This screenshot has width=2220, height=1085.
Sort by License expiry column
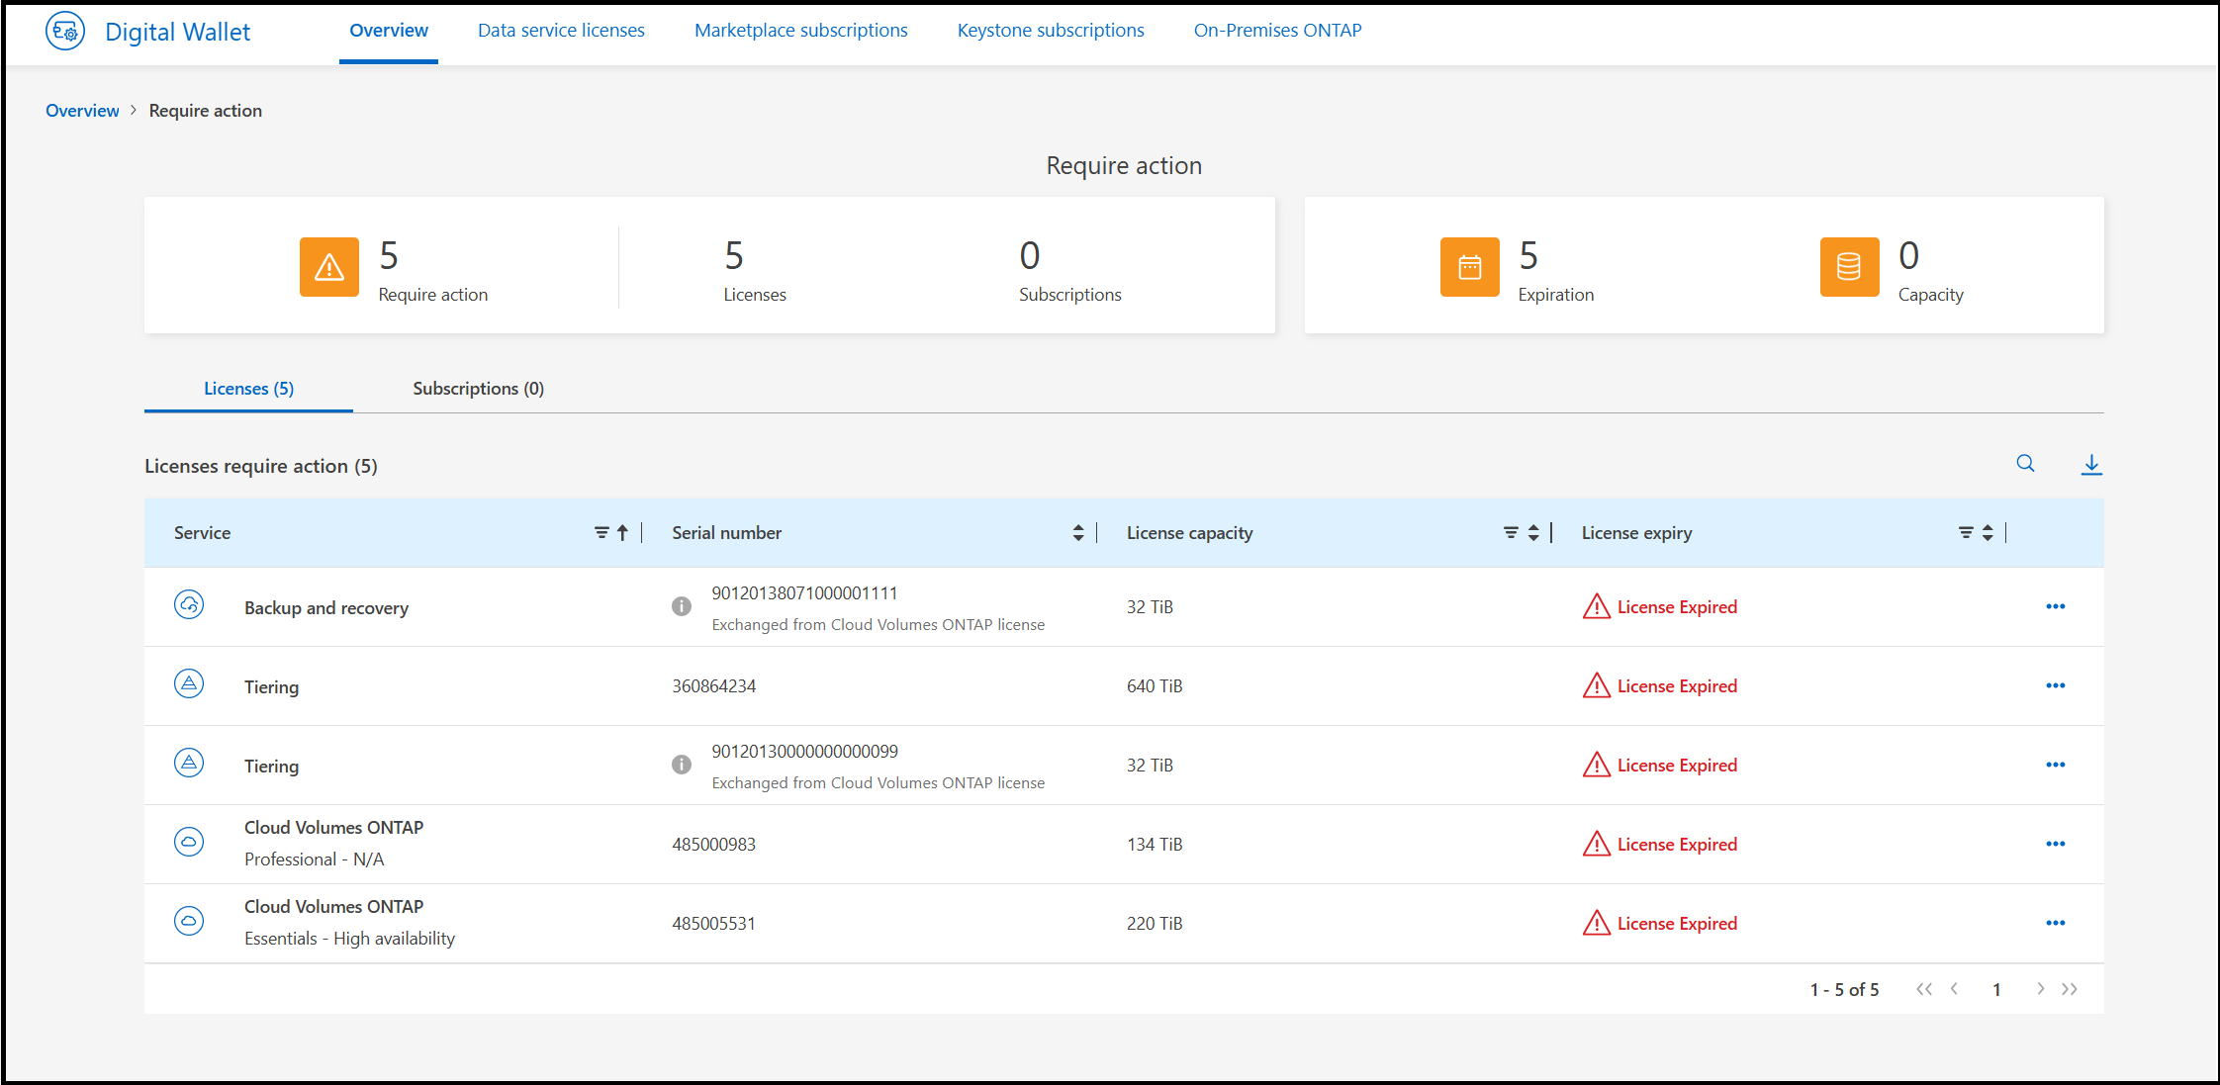pos(1988,533)
